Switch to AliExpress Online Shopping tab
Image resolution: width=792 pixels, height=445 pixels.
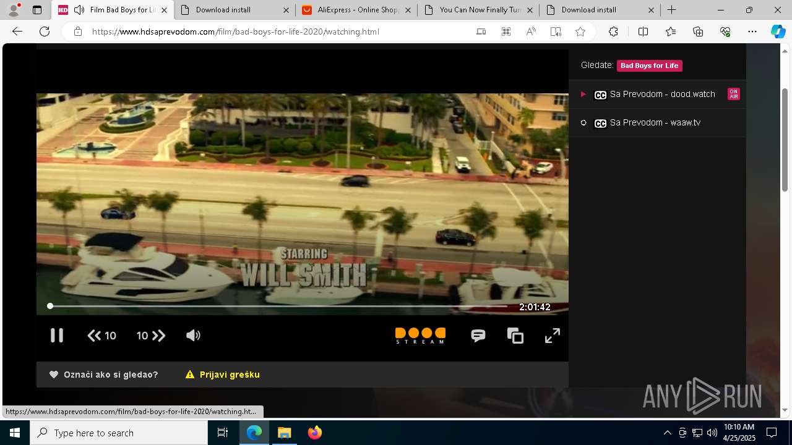point(356,10)
